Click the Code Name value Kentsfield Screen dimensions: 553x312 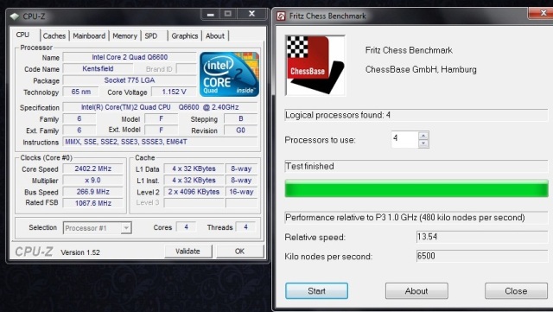(x=98, y=69)
